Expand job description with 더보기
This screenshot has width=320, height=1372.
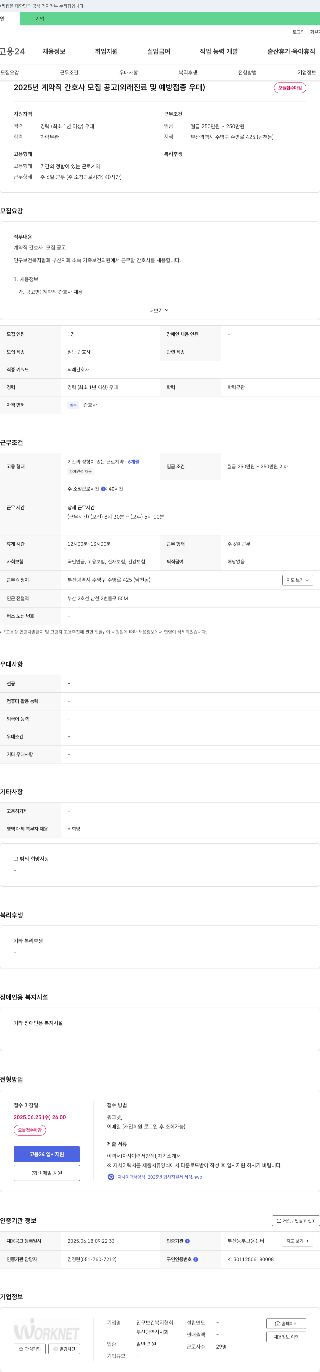click(158, 311)
